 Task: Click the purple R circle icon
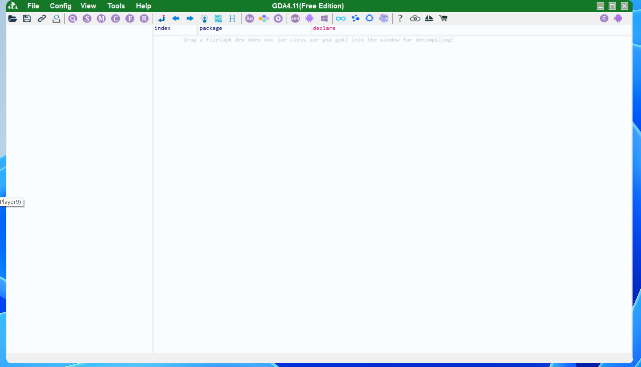(x=144, y=18)
